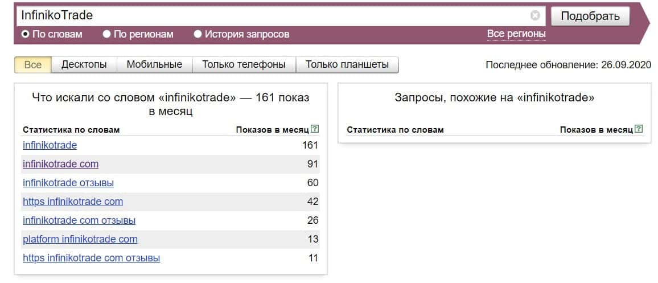Select the 'Только телефоны' tab
Image resolution: width=658 pixels, height=283 pixels.
tap(244, 64)
